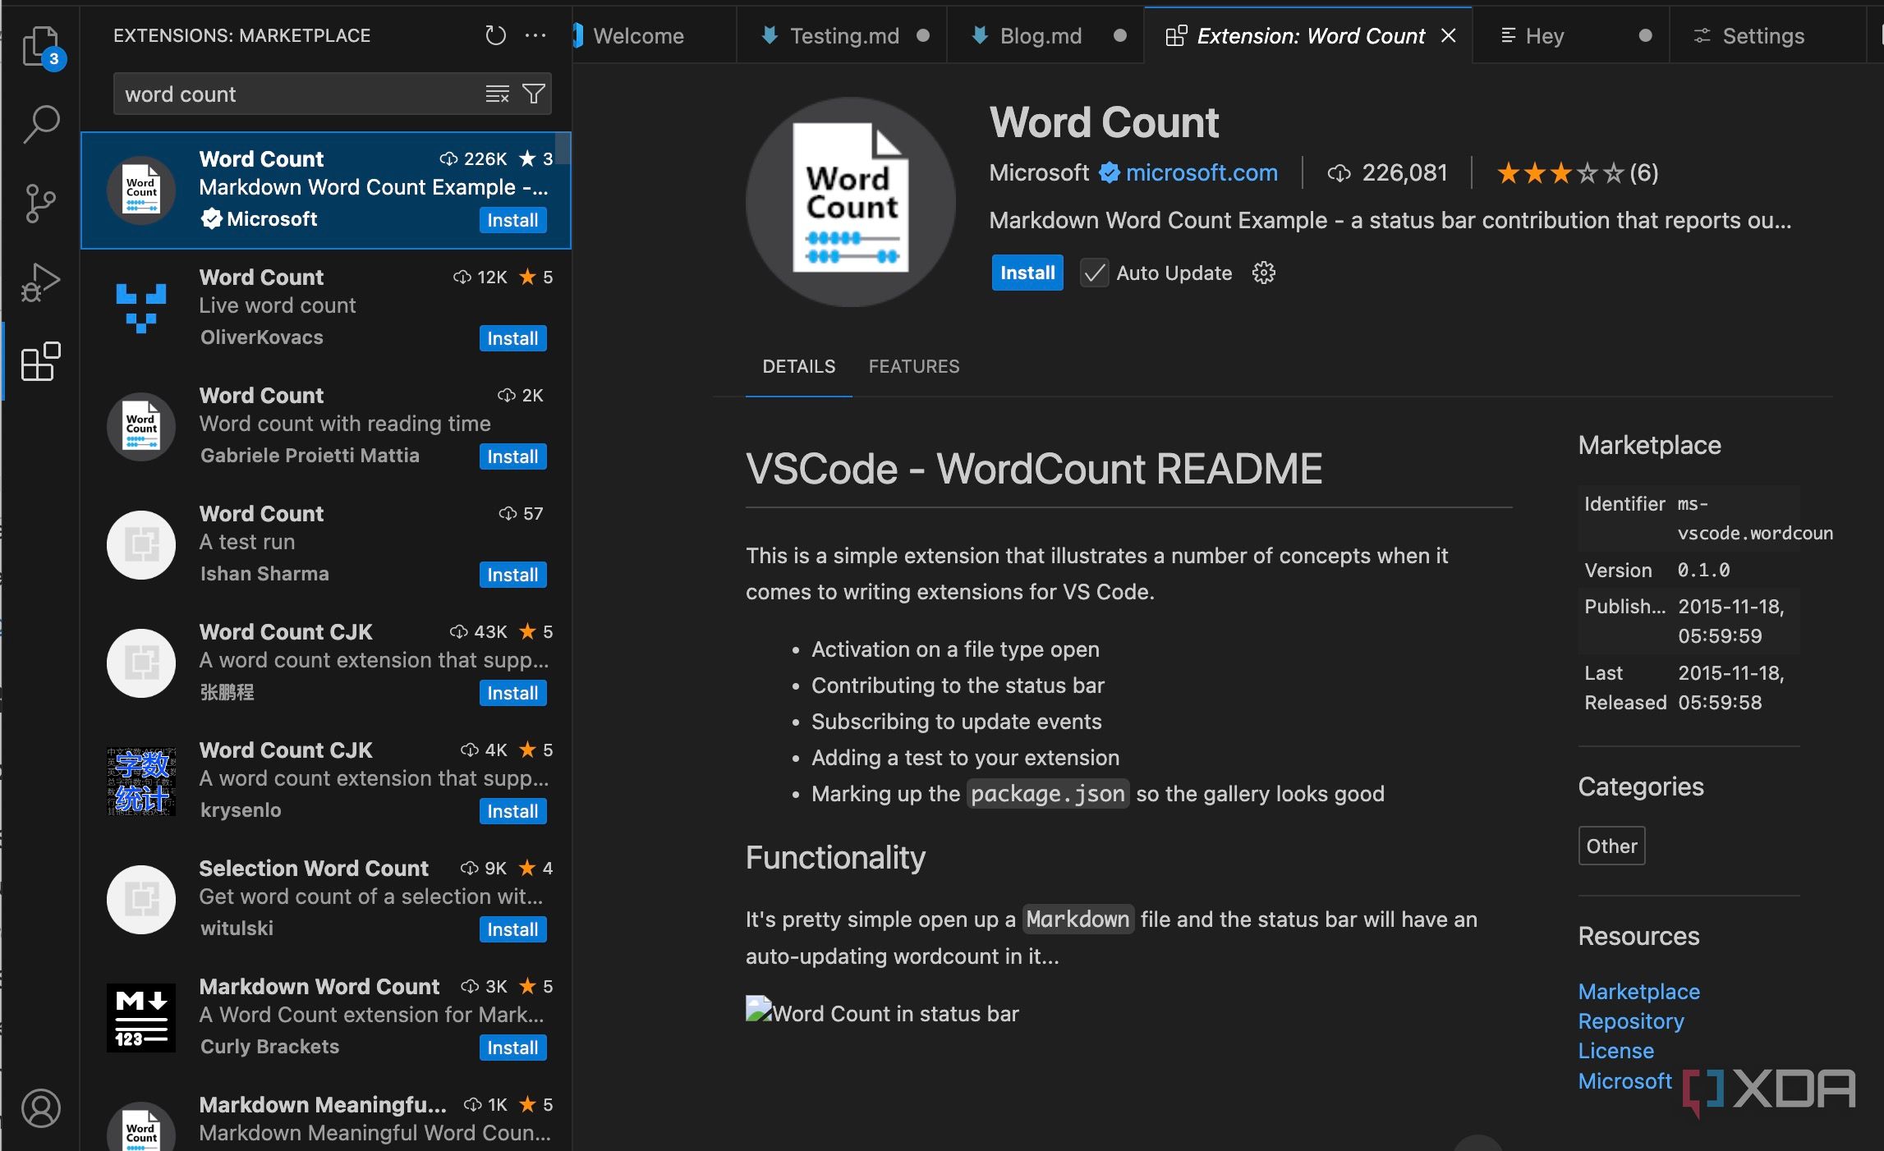Viewport: 1884px width, 1151px height.
Task: Switch to the Testing.md editor tab
Action: coord(843,36)
